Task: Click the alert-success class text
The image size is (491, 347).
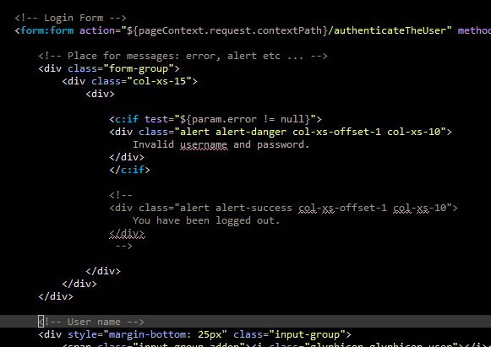Action: click(254, 208)
